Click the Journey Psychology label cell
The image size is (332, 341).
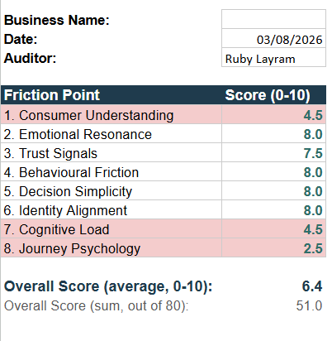tap(111, 248)
